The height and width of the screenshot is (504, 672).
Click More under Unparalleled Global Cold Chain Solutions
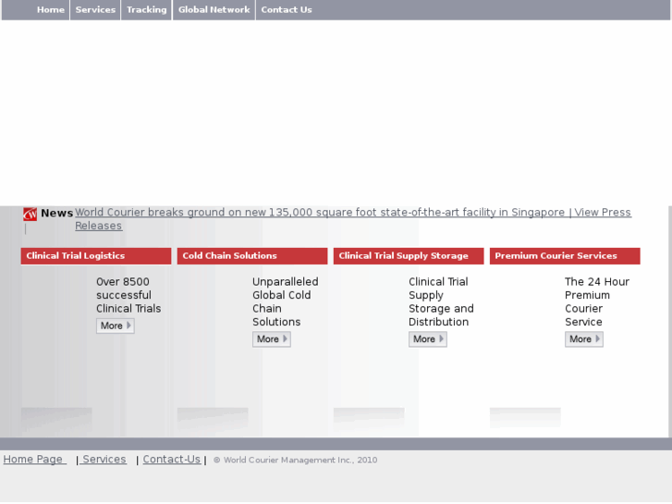(272, 339)
